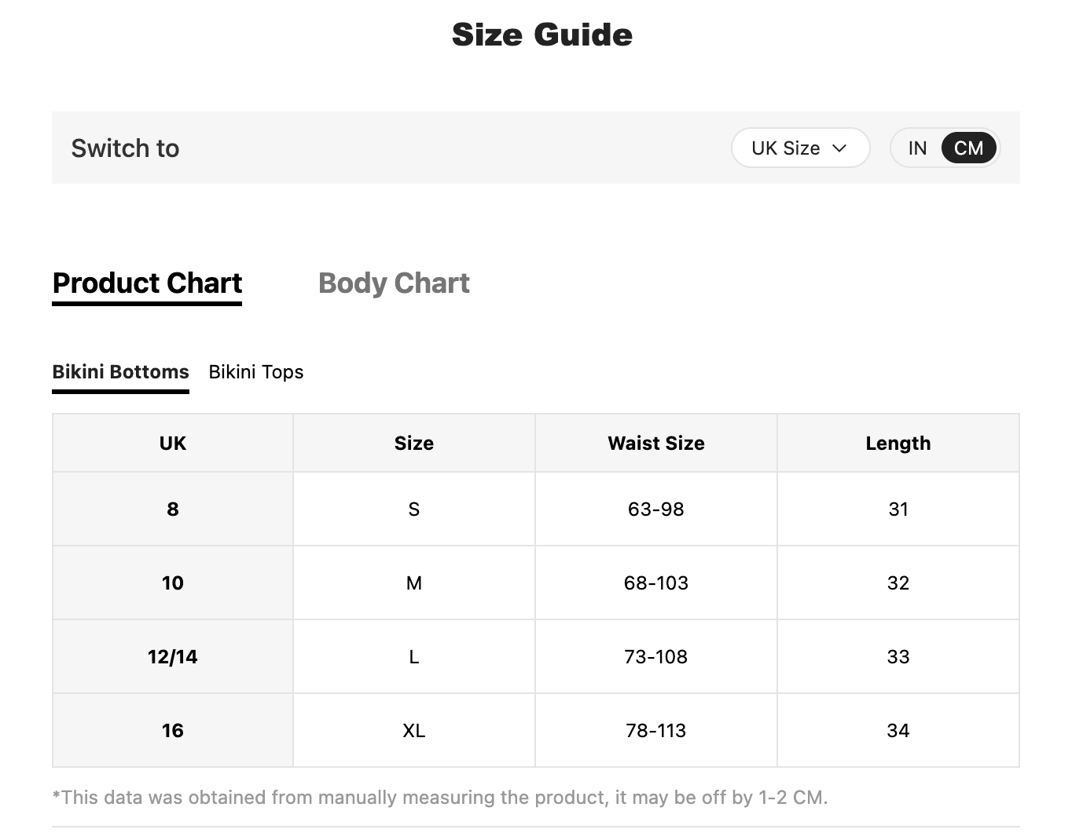
Task: Click the XL size cell
Action: pyautogui.click(x=414, y=730)
